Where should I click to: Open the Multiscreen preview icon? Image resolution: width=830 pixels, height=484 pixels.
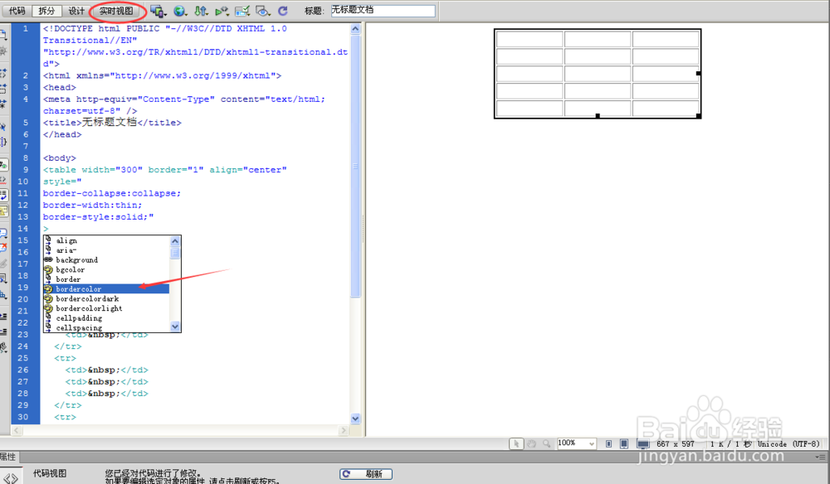coord(158,11)
